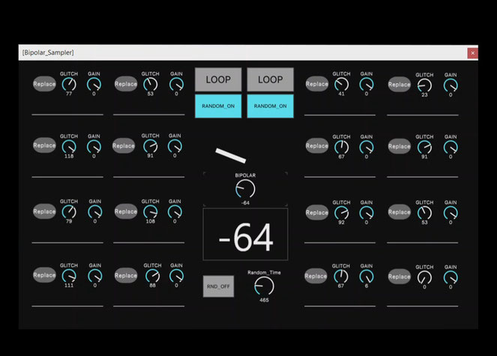Adjust the Glitch knob set to 77

click(x=69, y=85)
